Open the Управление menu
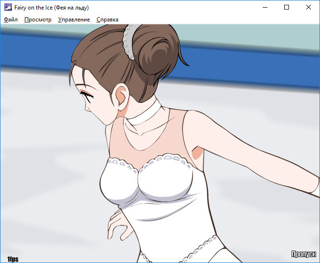Viewport: 320px width, 263px height. click(74, 20)
